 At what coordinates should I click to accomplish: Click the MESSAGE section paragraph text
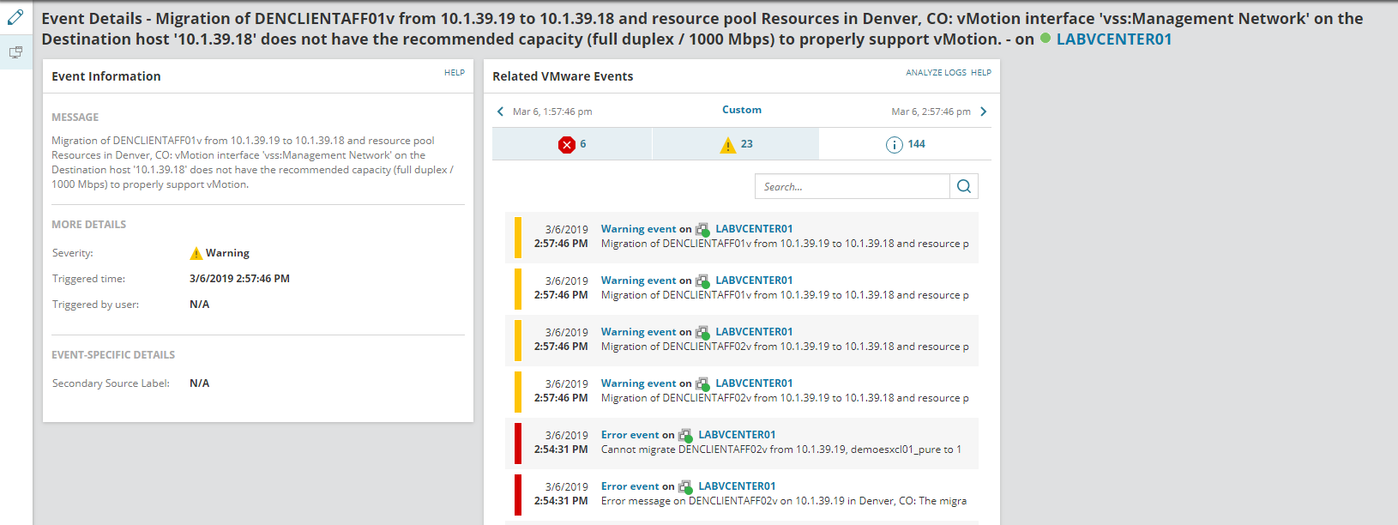(x=253, y=162)
